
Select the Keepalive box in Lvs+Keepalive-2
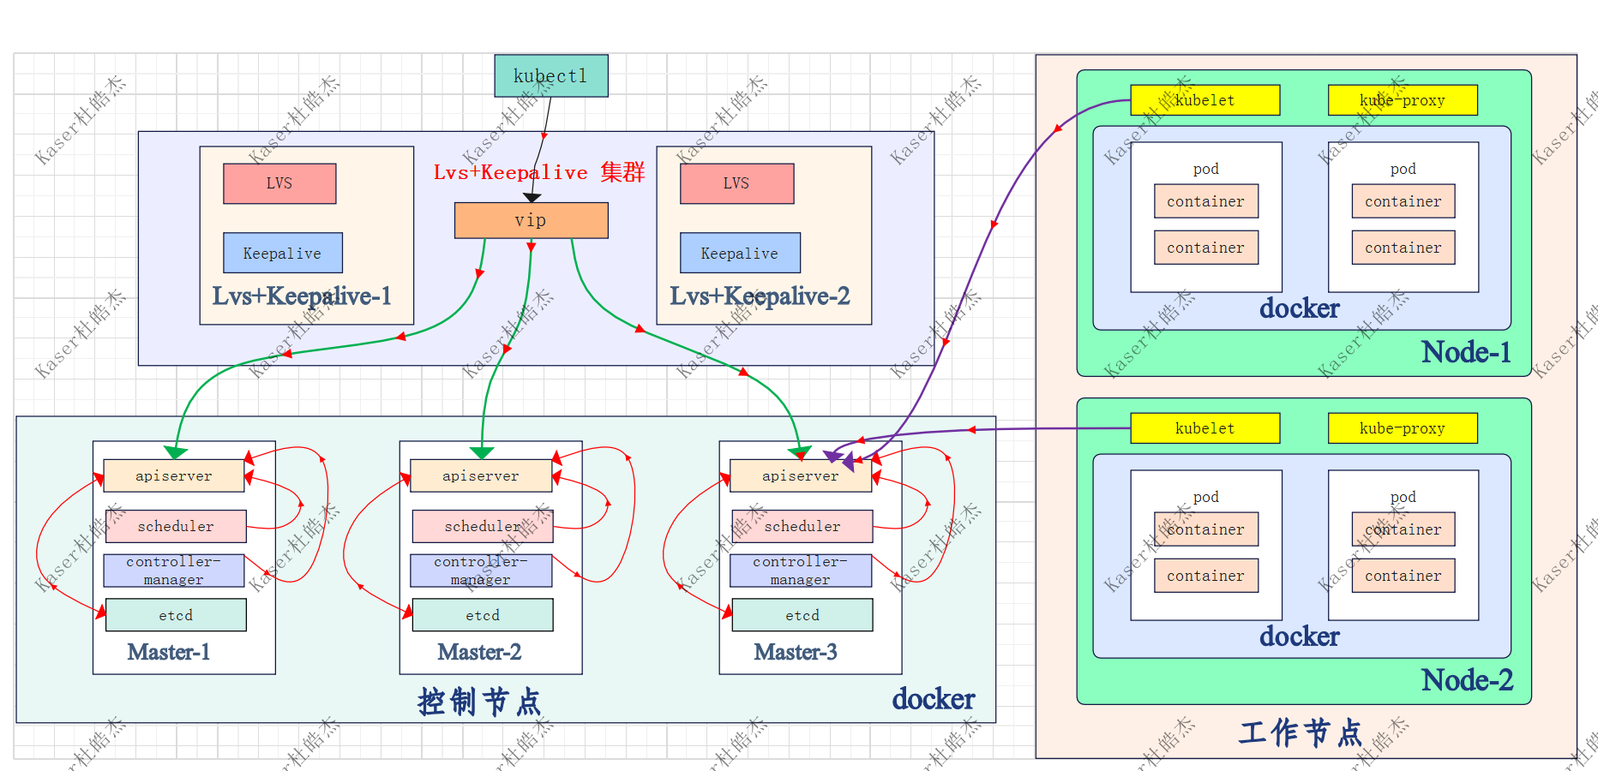(x=740, y=253)
